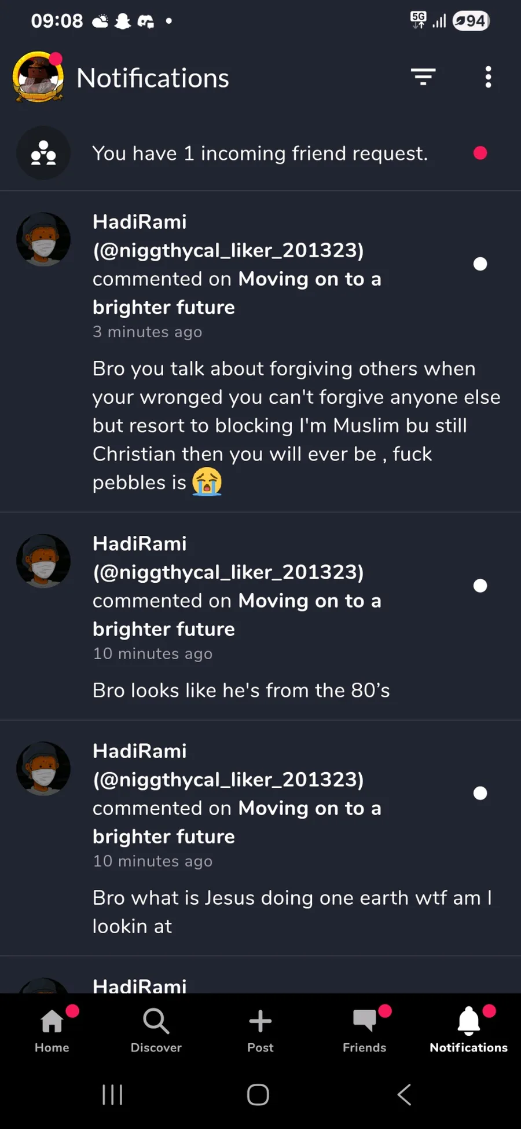The width and height of the screenshot is (521, 1129).
Task: Mark the 80's comment notification as read
Action: [x=480, y=586]
